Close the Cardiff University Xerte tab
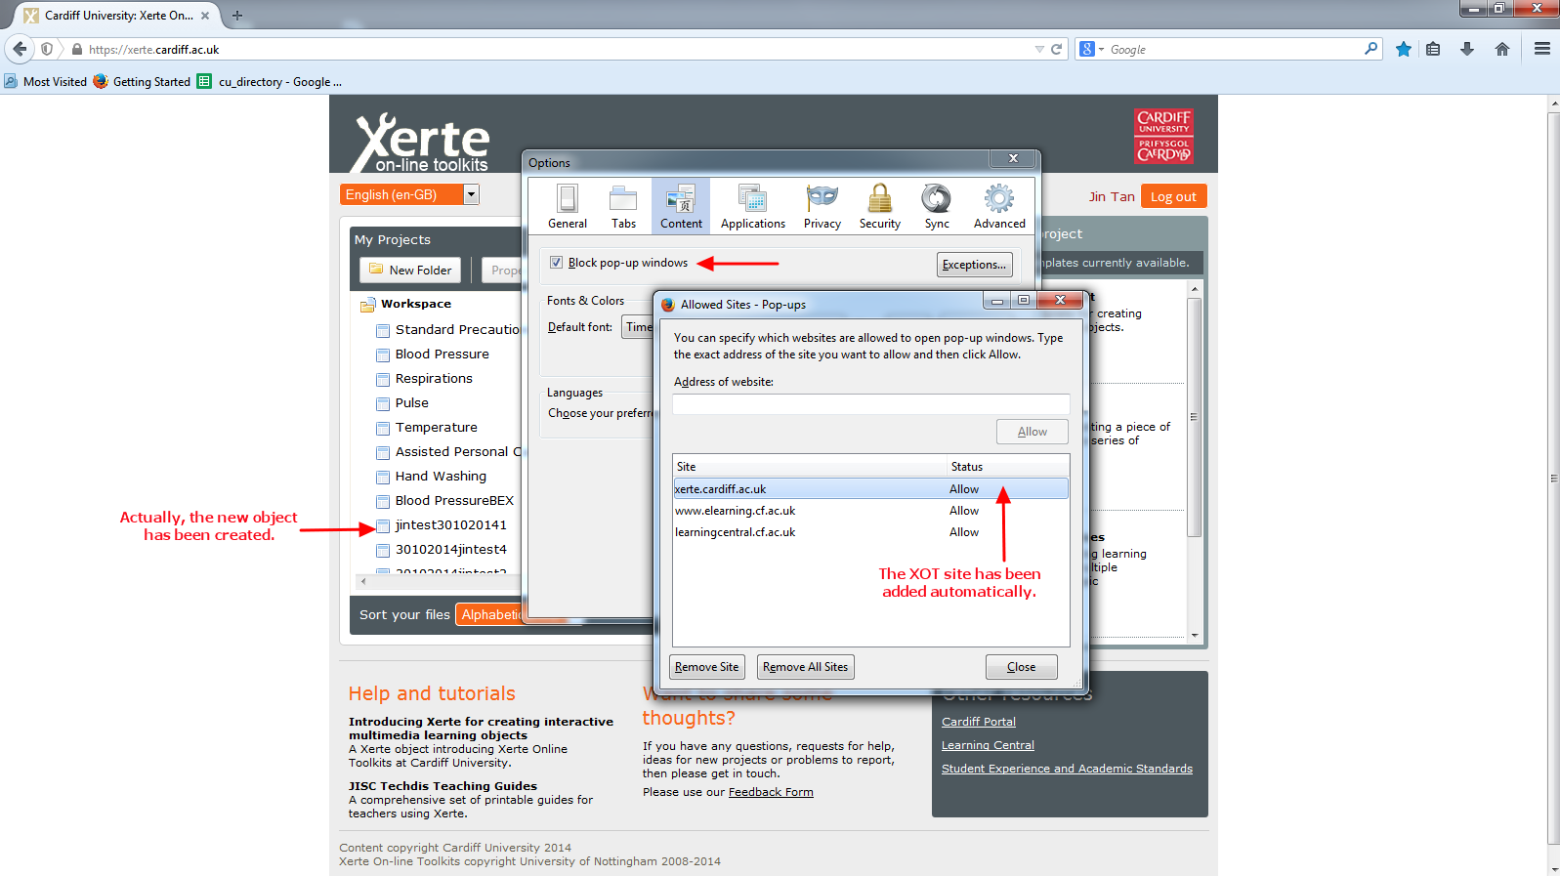 click(x=205, y=16)
